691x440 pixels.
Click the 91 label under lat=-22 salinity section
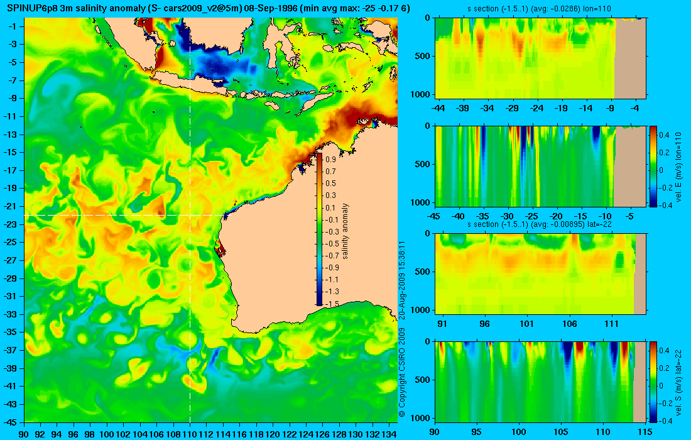[x=442, y=324]
